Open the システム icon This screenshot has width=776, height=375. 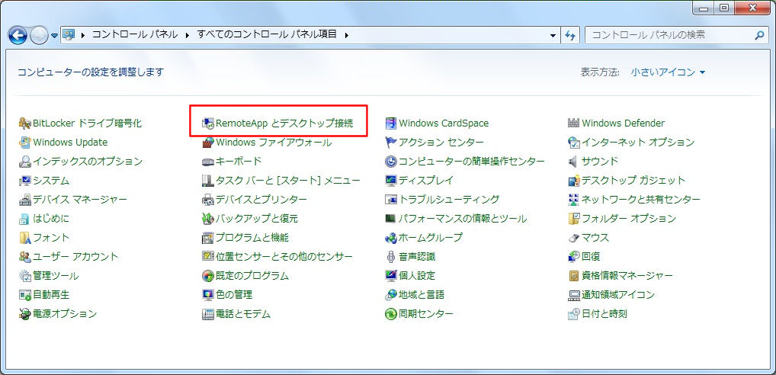click(x=24, y=181)
